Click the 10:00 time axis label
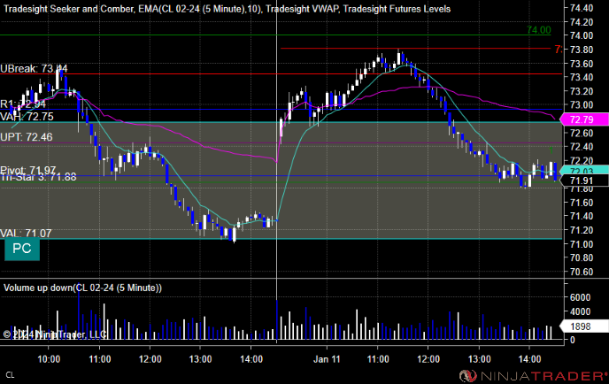609x384 pixels. click(49, 359)
